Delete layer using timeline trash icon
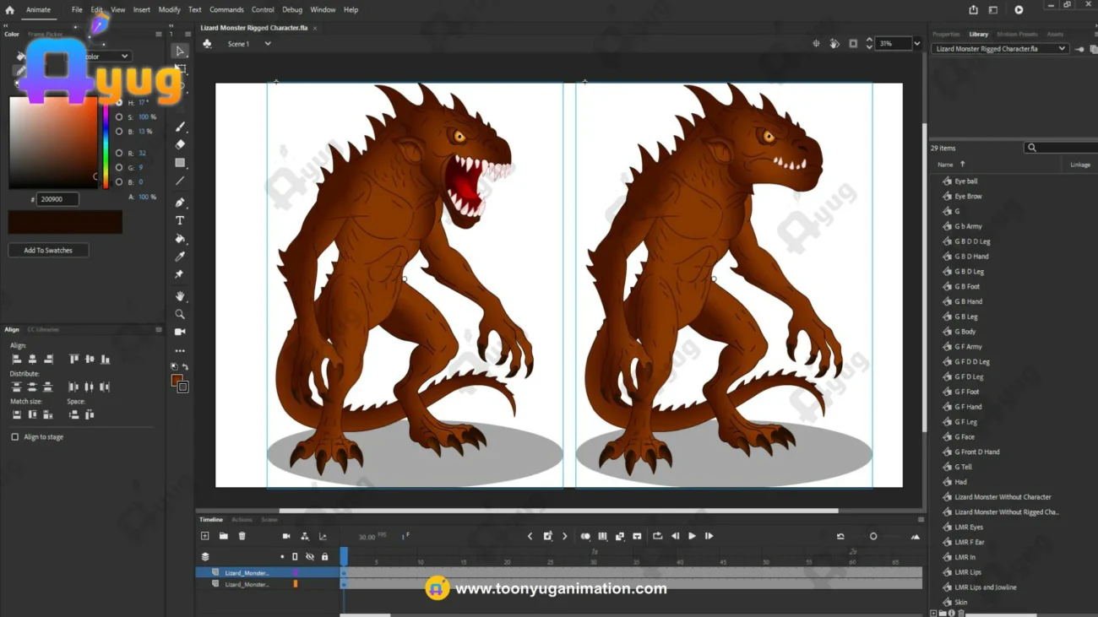The image size is (1098, 617). [242, 536]
